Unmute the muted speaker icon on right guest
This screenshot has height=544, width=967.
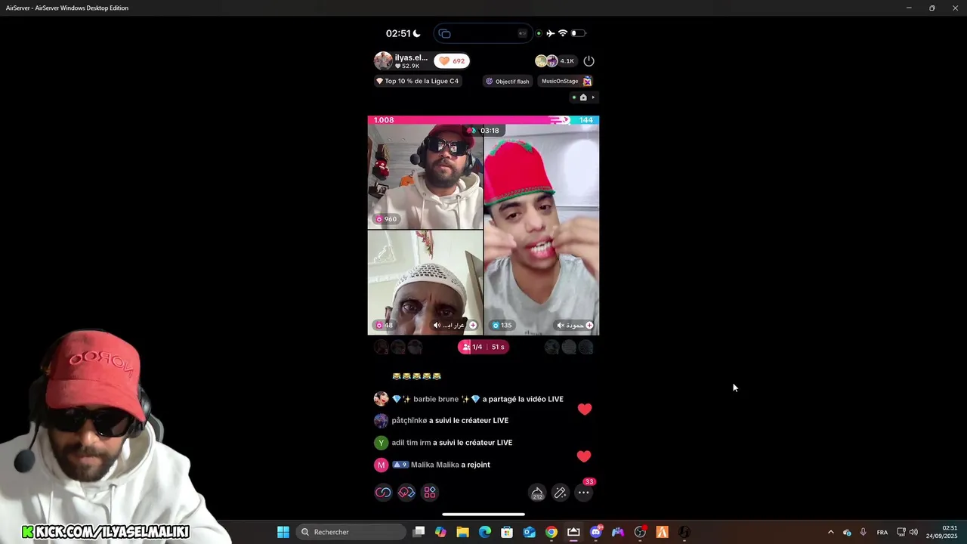561,326
